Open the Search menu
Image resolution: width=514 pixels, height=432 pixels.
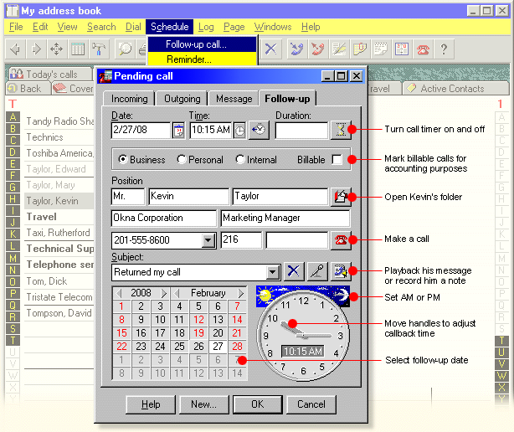click(x=101, y=27)
